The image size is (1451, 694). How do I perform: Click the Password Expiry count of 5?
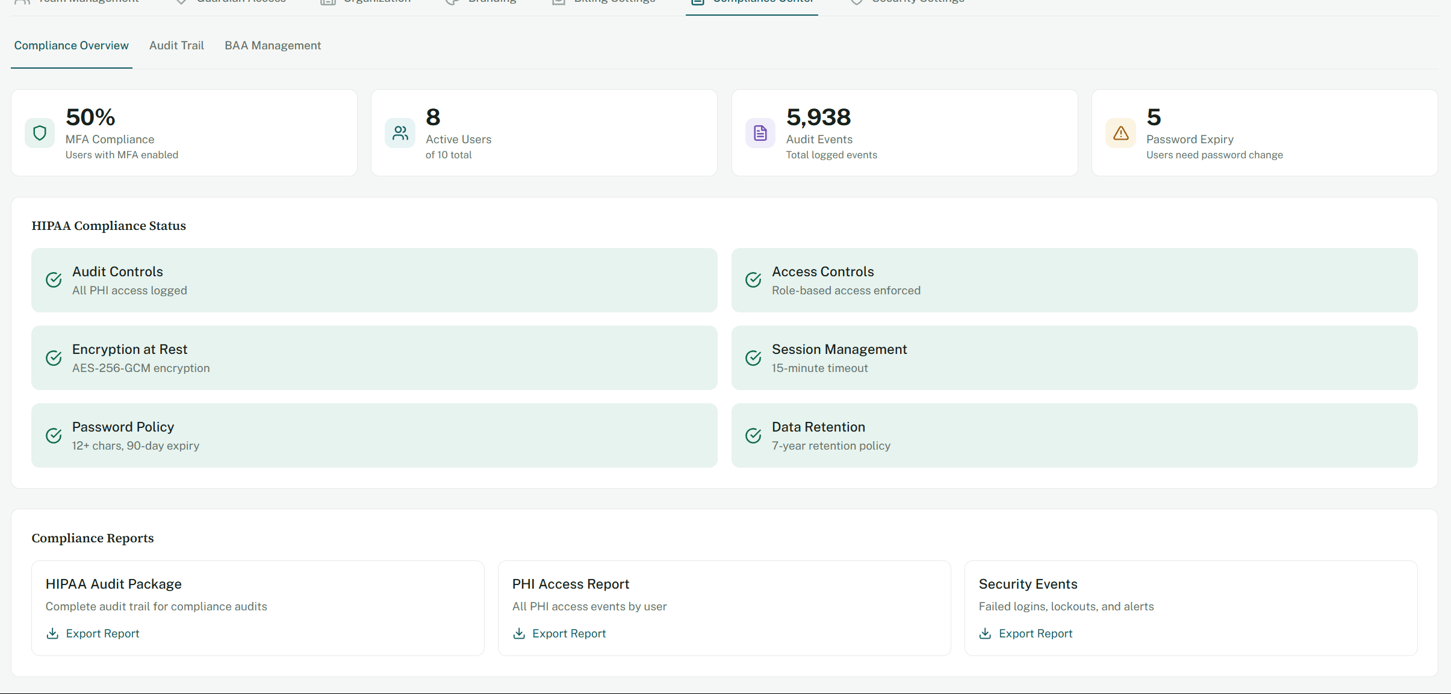pyautogui.click(x=1154, y=117)
